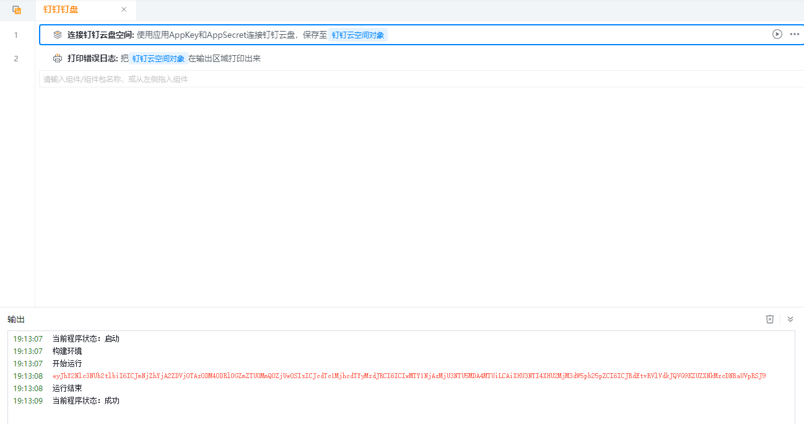Viewport: 804px width, 424px height.
Task: Select log line 当前程序状态：成功
Action: [86, 400]
